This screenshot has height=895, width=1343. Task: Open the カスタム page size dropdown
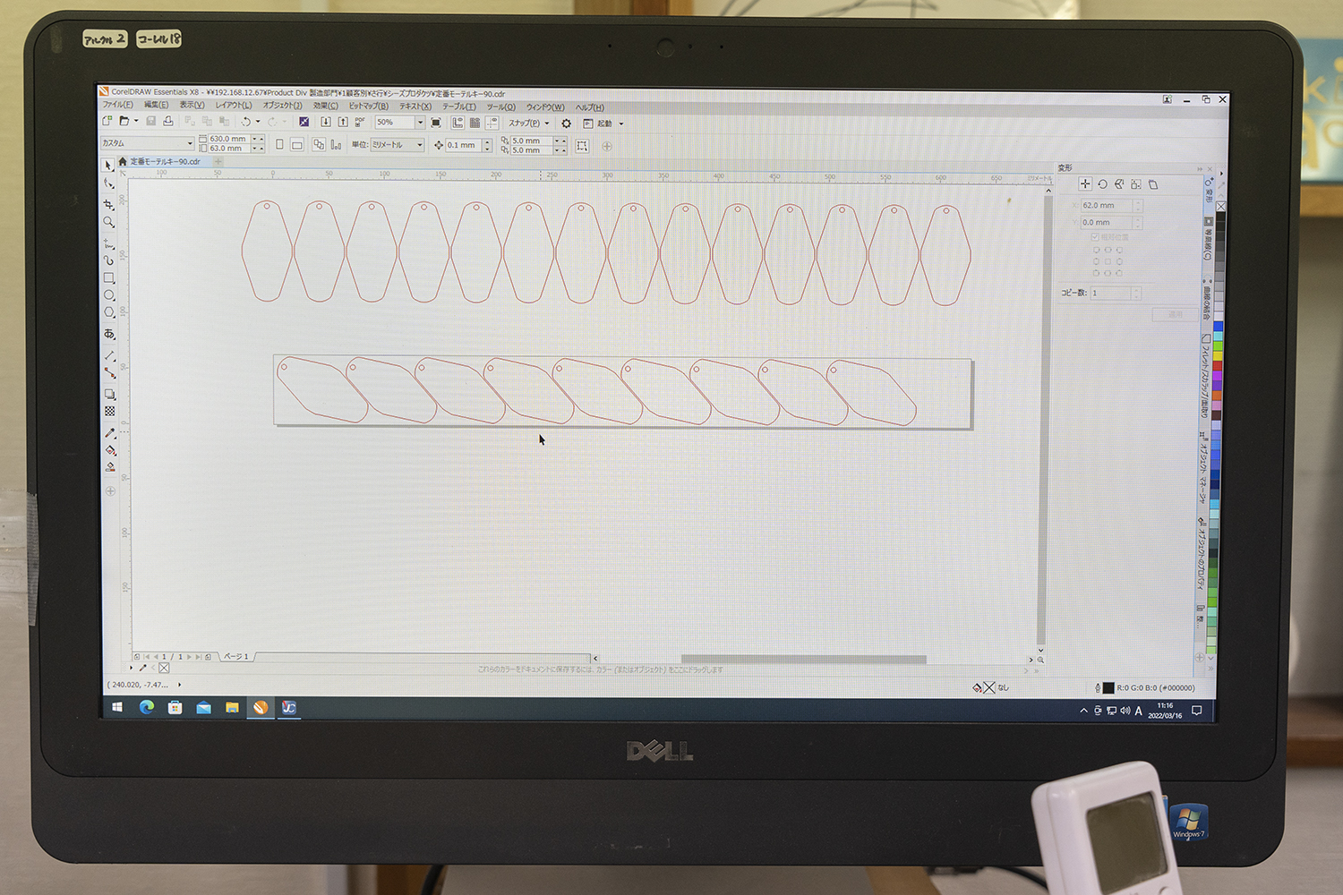190,143
